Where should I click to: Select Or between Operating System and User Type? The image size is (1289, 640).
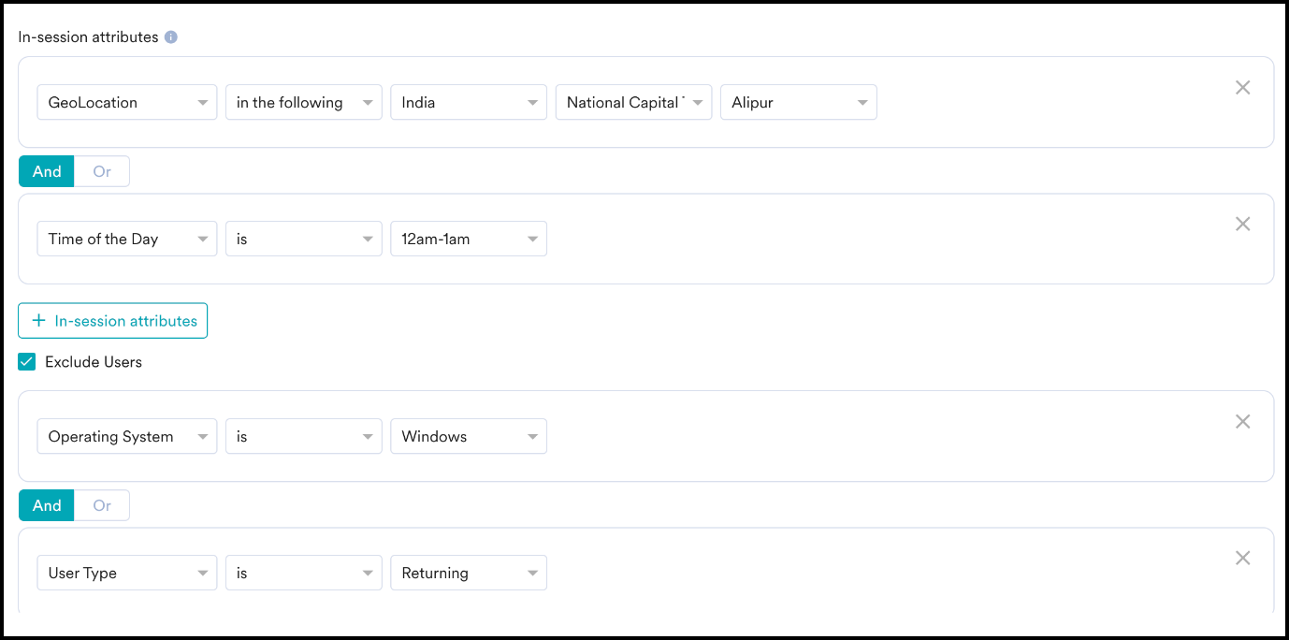[102, 505]
